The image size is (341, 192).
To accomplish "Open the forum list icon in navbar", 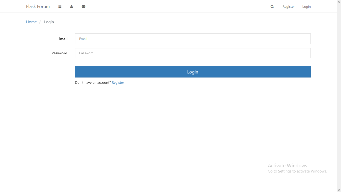I will [59, 6].
